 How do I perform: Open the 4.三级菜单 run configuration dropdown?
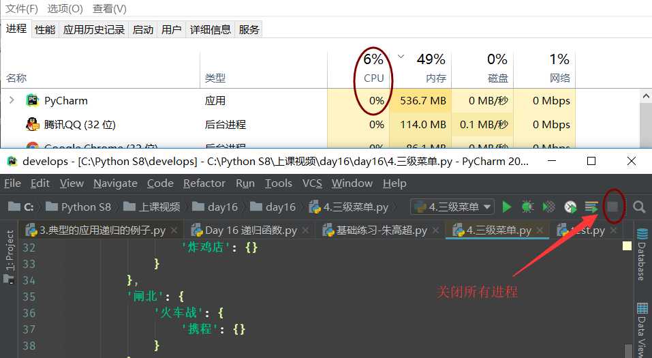click(x=452, y=207)
